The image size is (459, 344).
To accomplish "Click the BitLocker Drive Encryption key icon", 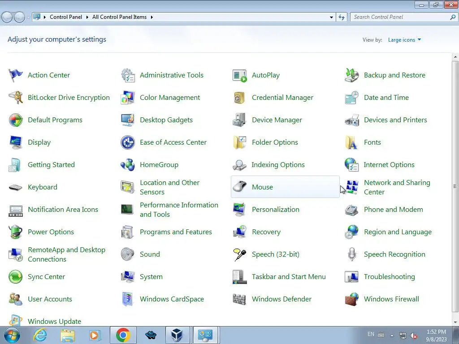I will (16, 97).
